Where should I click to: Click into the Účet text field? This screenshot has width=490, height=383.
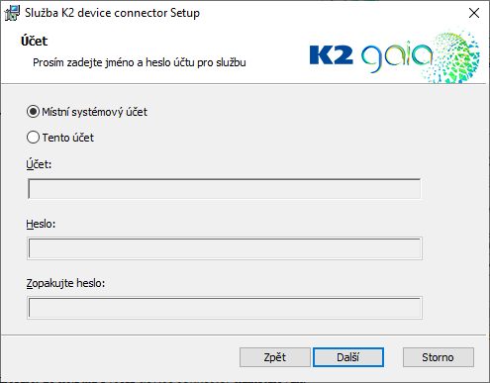[225, 189]
